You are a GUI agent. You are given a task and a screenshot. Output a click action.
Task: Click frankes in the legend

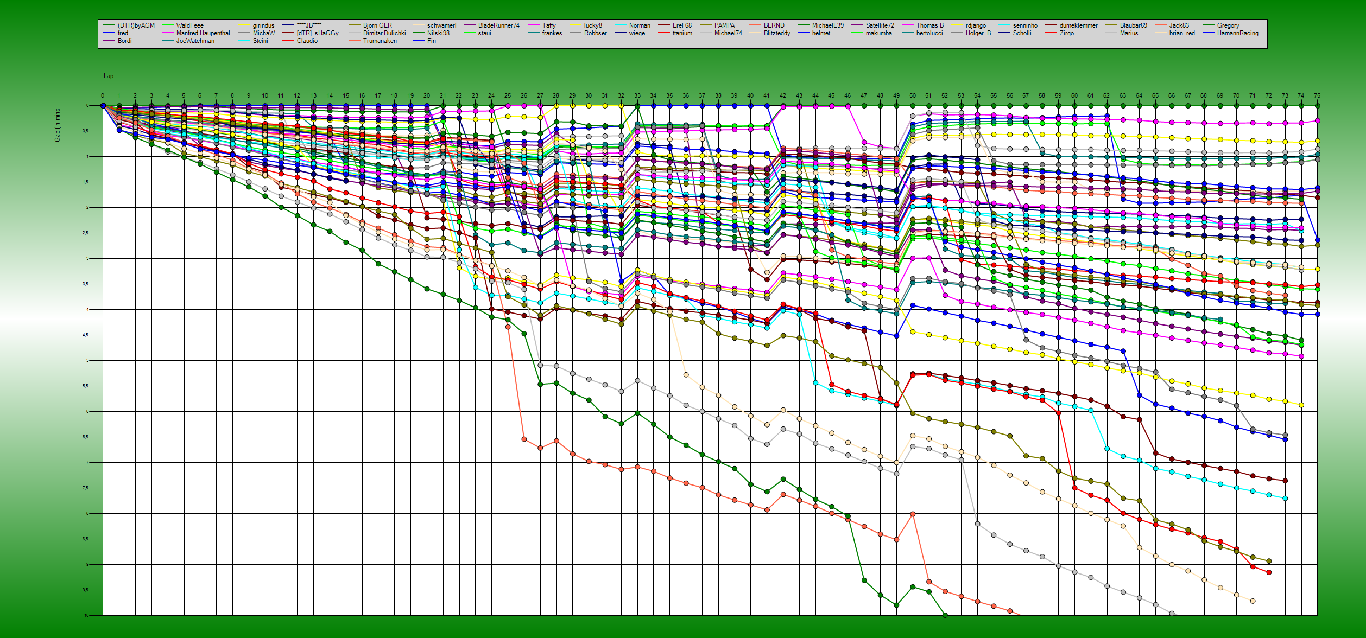click(x=552, y=33)
